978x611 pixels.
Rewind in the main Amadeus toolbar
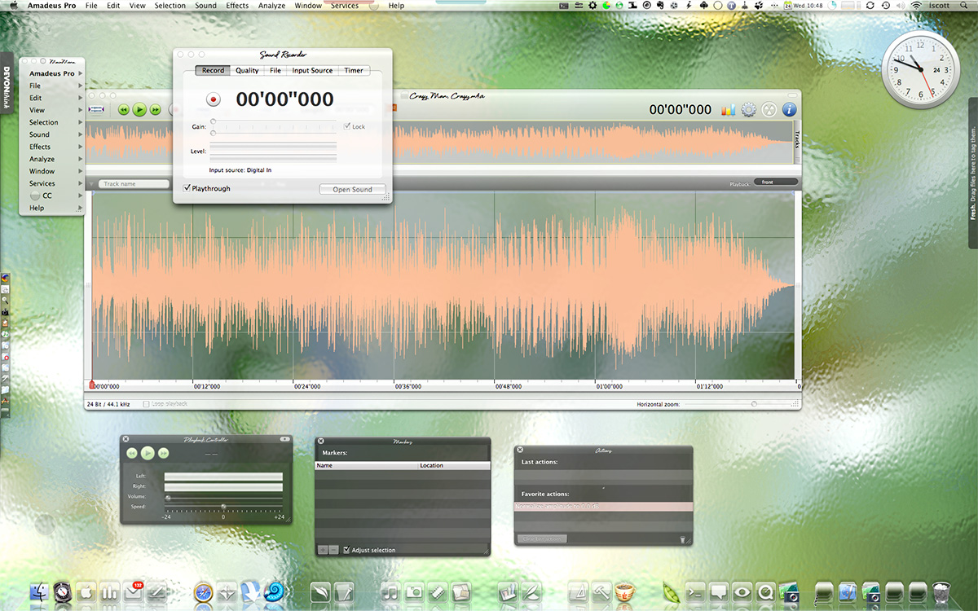point(124,109)
